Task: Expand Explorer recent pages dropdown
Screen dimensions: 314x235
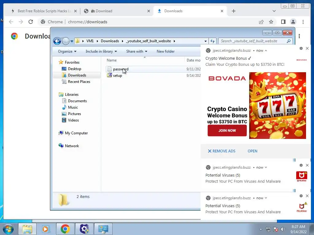Action: click(x=72, y=41)
